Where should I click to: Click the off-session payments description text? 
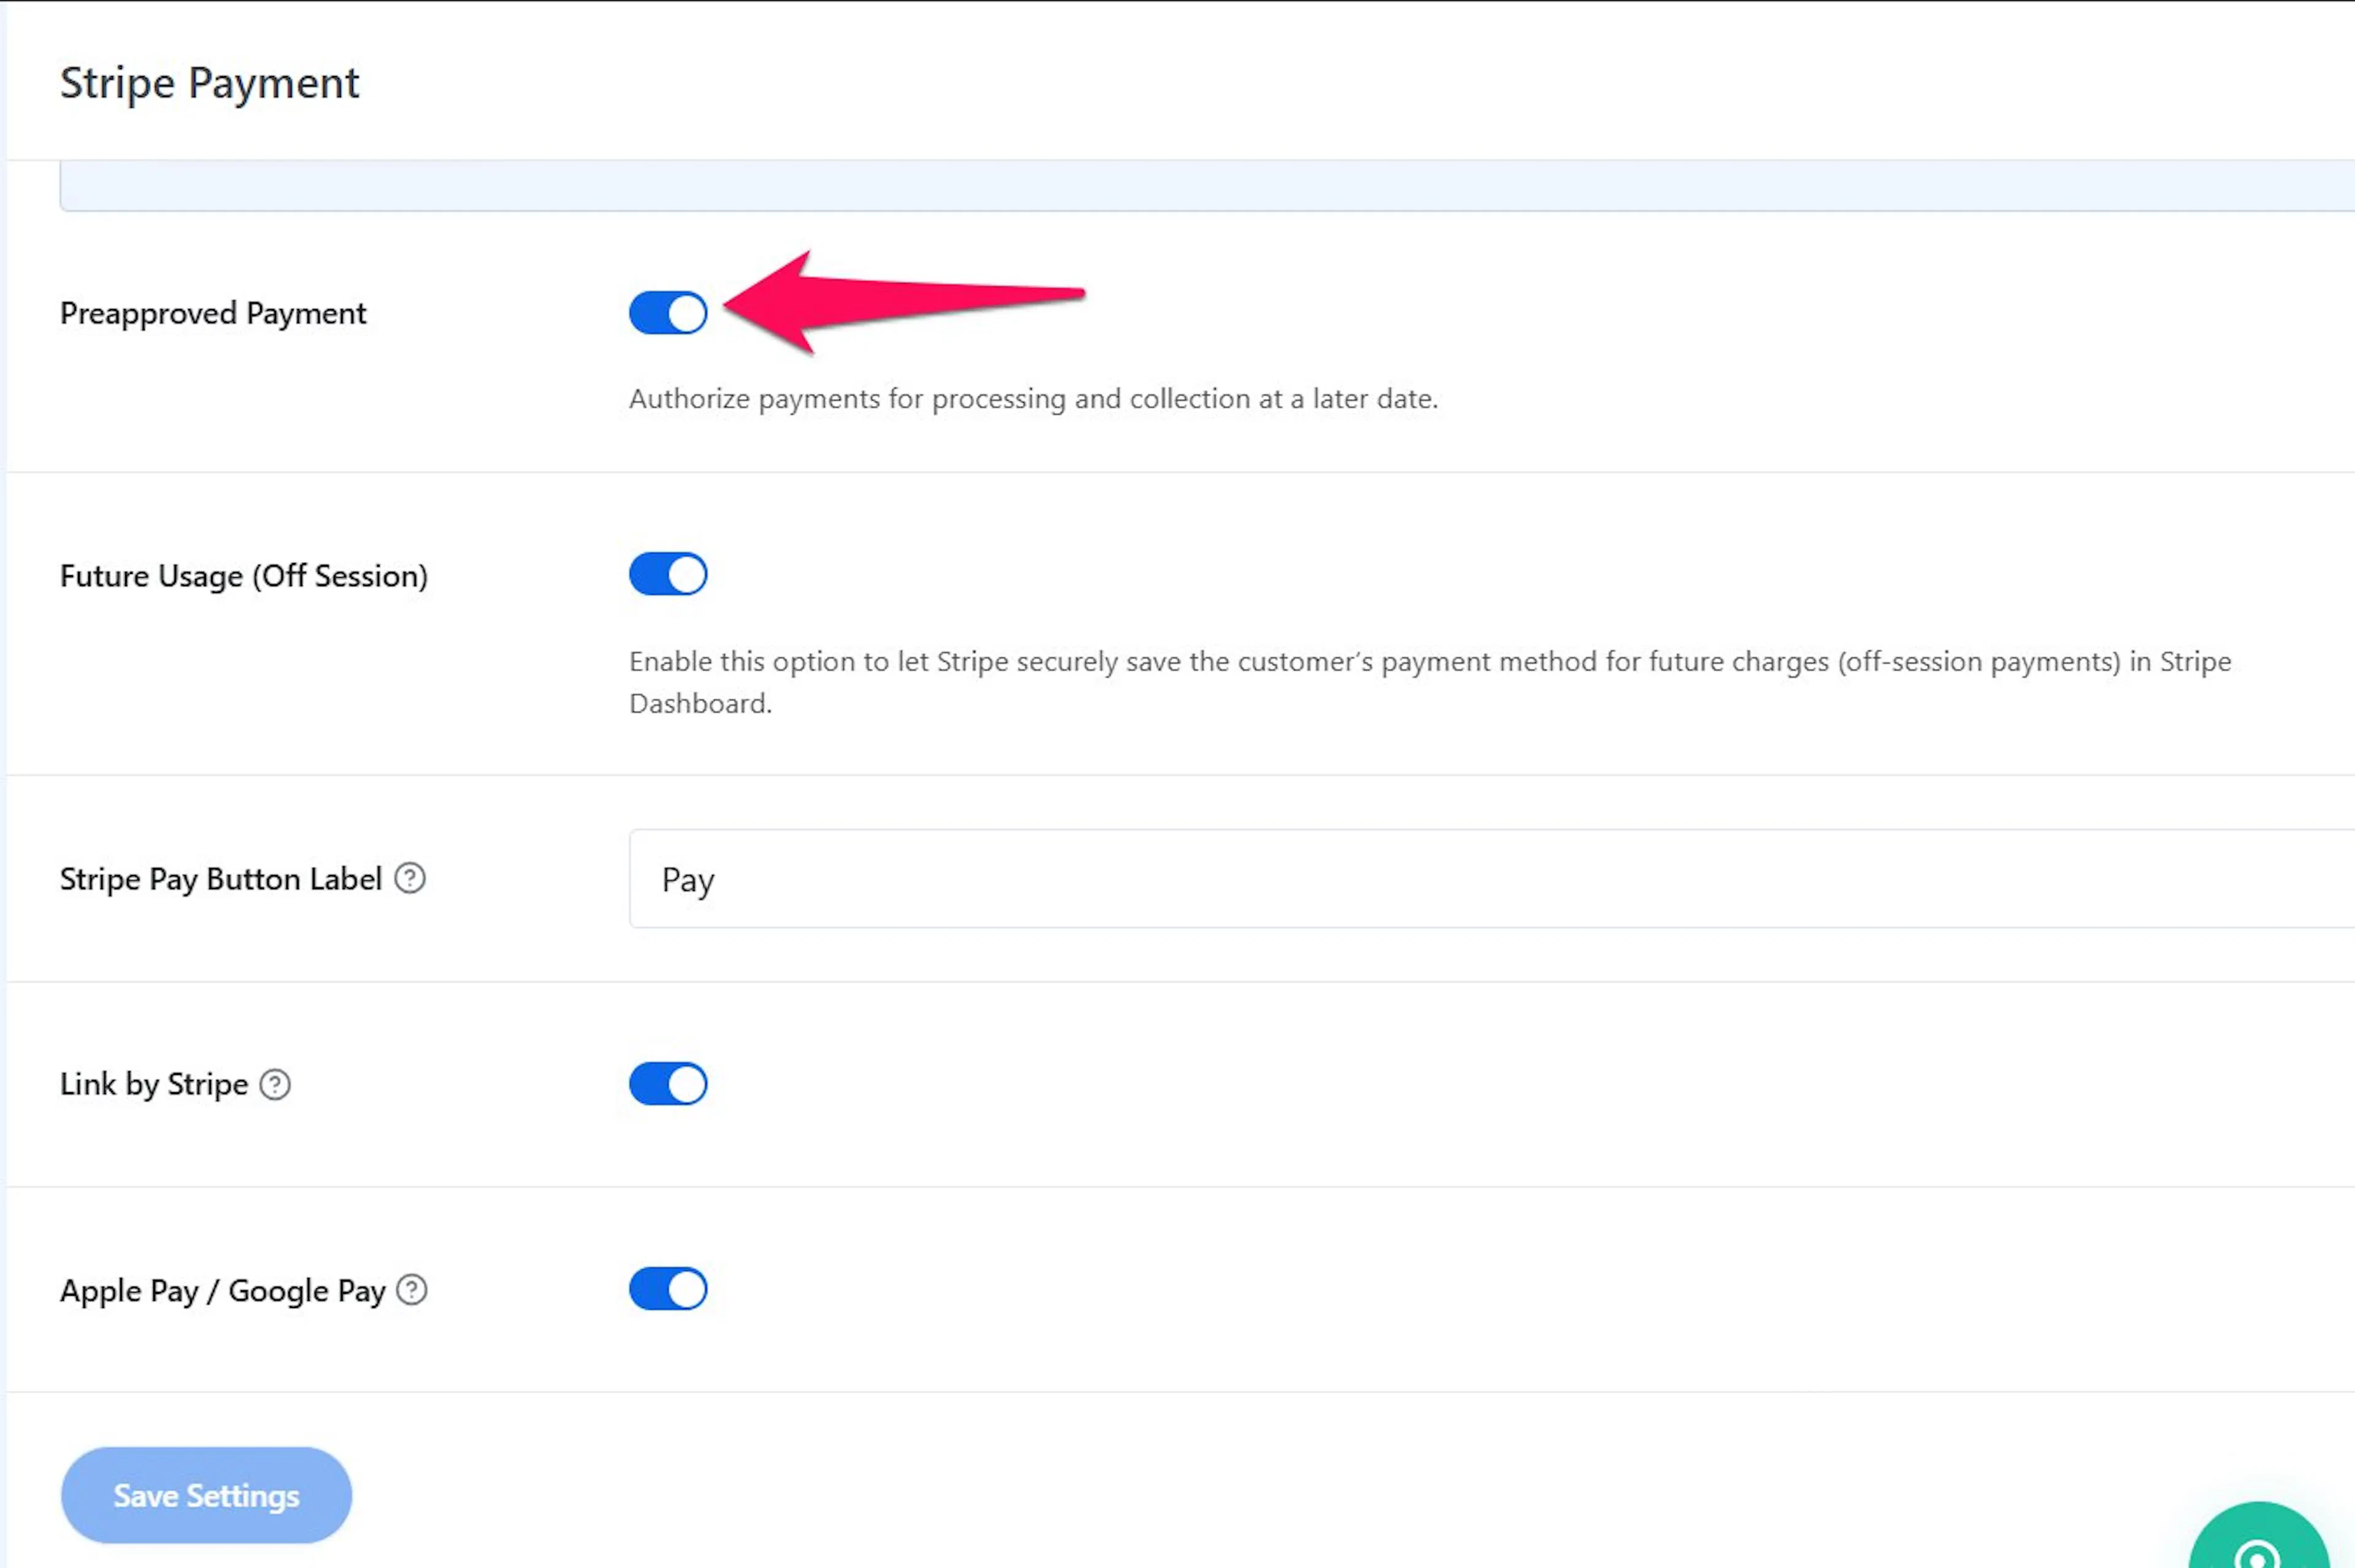tap(1430, 682)
